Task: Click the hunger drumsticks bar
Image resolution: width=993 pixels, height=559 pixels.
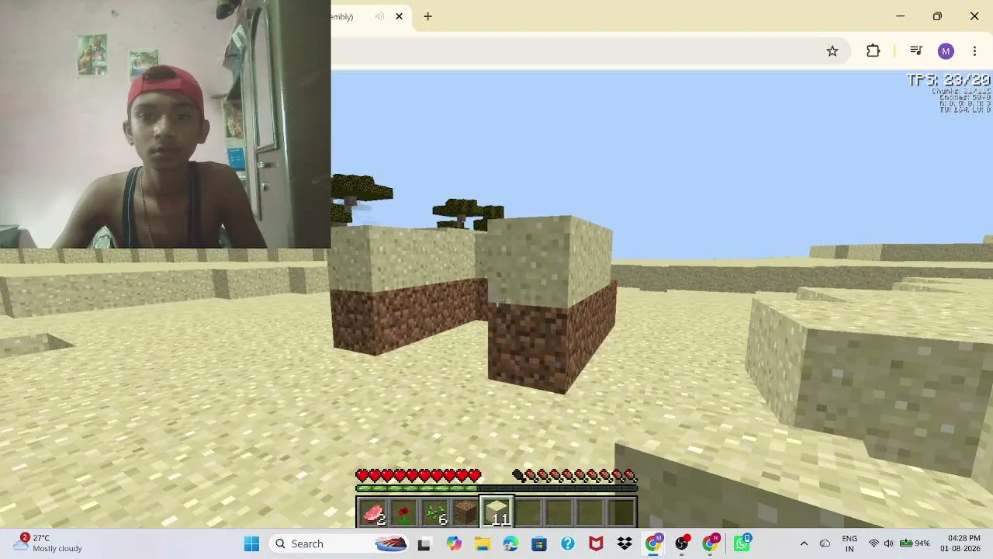Action: pyautogui.click(x=575, y=475)
